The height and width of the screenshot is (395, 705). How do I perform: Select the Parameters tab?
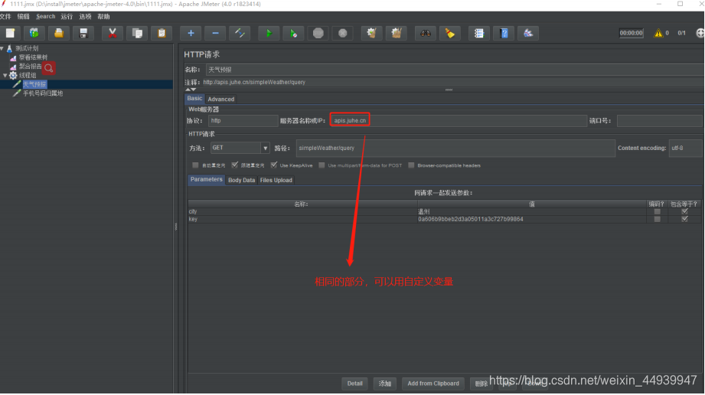point(207,179)
